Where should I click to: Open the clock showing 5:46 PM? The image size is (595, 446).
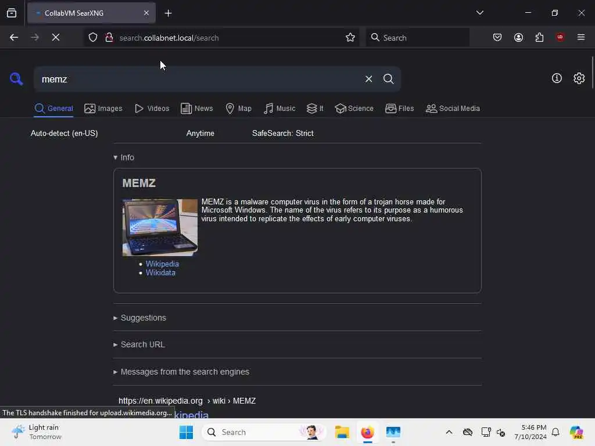coord(530,432)
